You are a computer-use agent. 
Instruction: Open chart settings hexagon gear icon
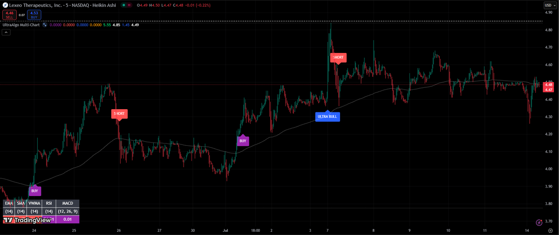point(550,230)
